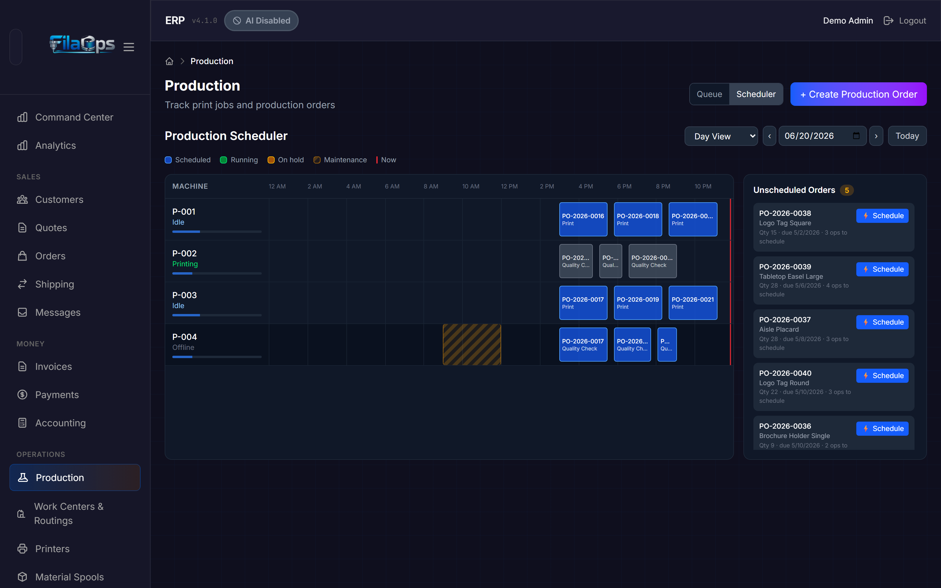
Task: Open Quotes in the sidebar
Action: (x=75, y=228)
